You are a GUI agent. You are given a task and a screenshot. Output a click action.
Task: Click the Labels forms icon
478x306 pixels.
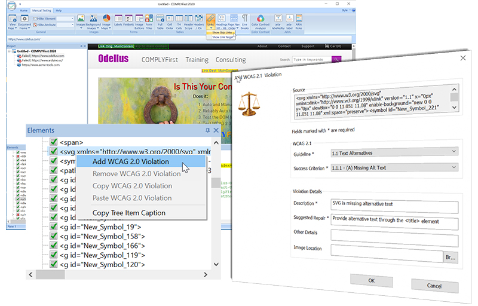[x=118, y=22]
